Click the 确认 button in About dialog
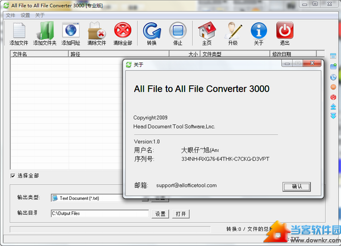The image size is (341, 246). pyautogui.click(x=297, y=186)
